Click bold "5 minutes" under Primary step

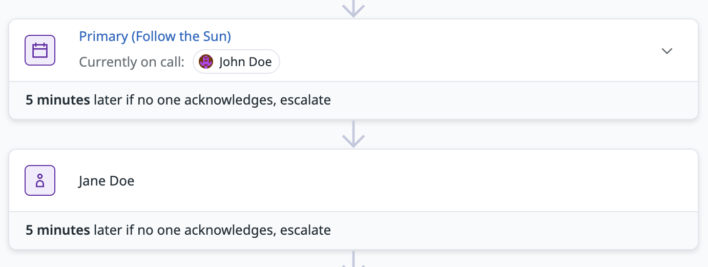[x=58, y=100]
